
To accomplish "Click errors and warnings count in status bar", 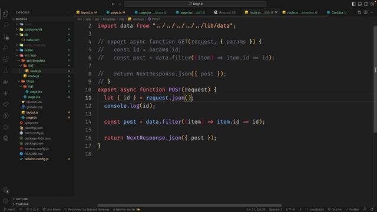I will click(32, 210).
